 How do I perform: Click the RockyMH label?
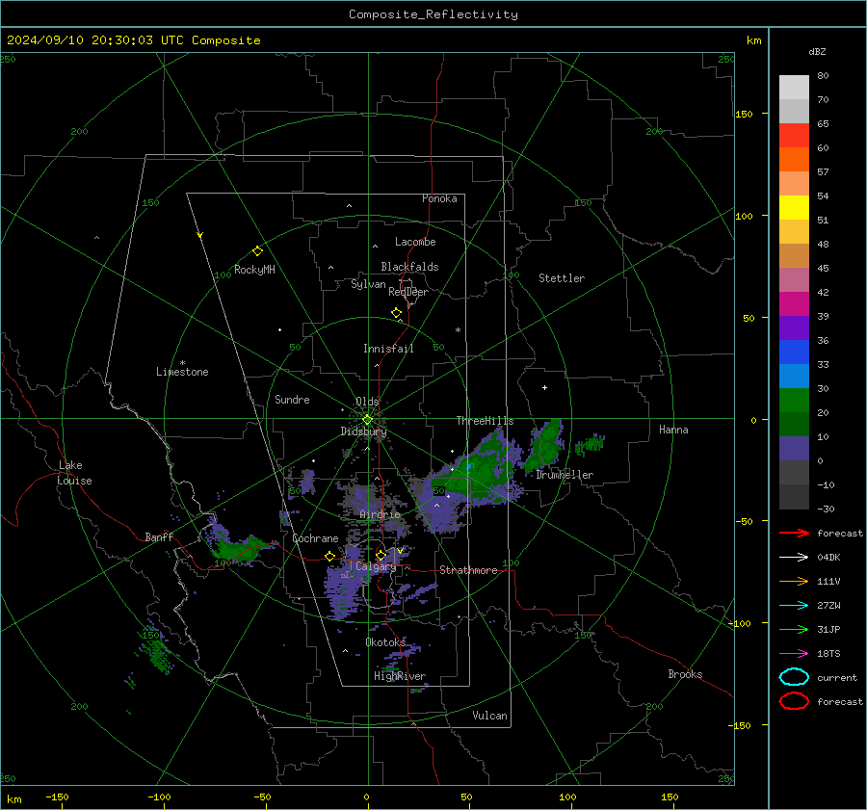coord(254,270)
